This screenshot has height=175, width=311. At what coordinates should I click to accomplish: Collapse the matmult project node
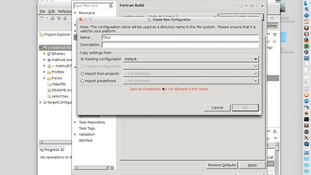41,48
